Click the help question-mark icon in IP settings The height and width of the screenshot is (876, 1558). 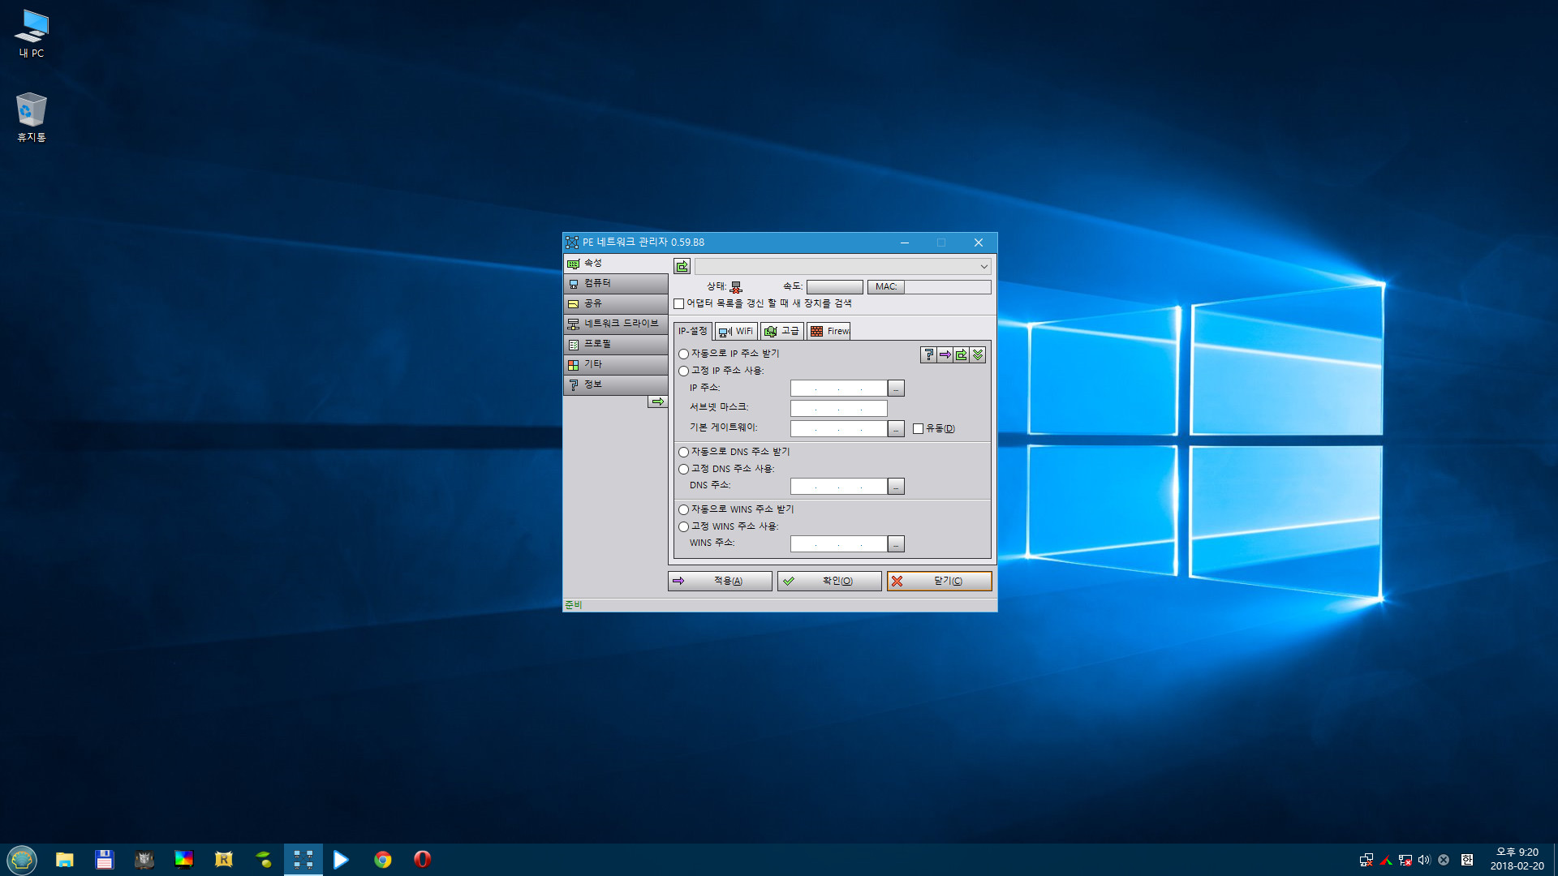point(928,355)
